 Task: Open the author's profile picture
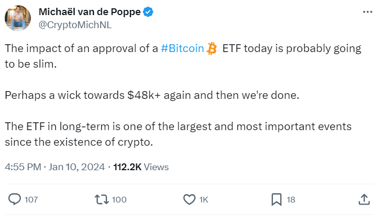(x=18, y=18)
